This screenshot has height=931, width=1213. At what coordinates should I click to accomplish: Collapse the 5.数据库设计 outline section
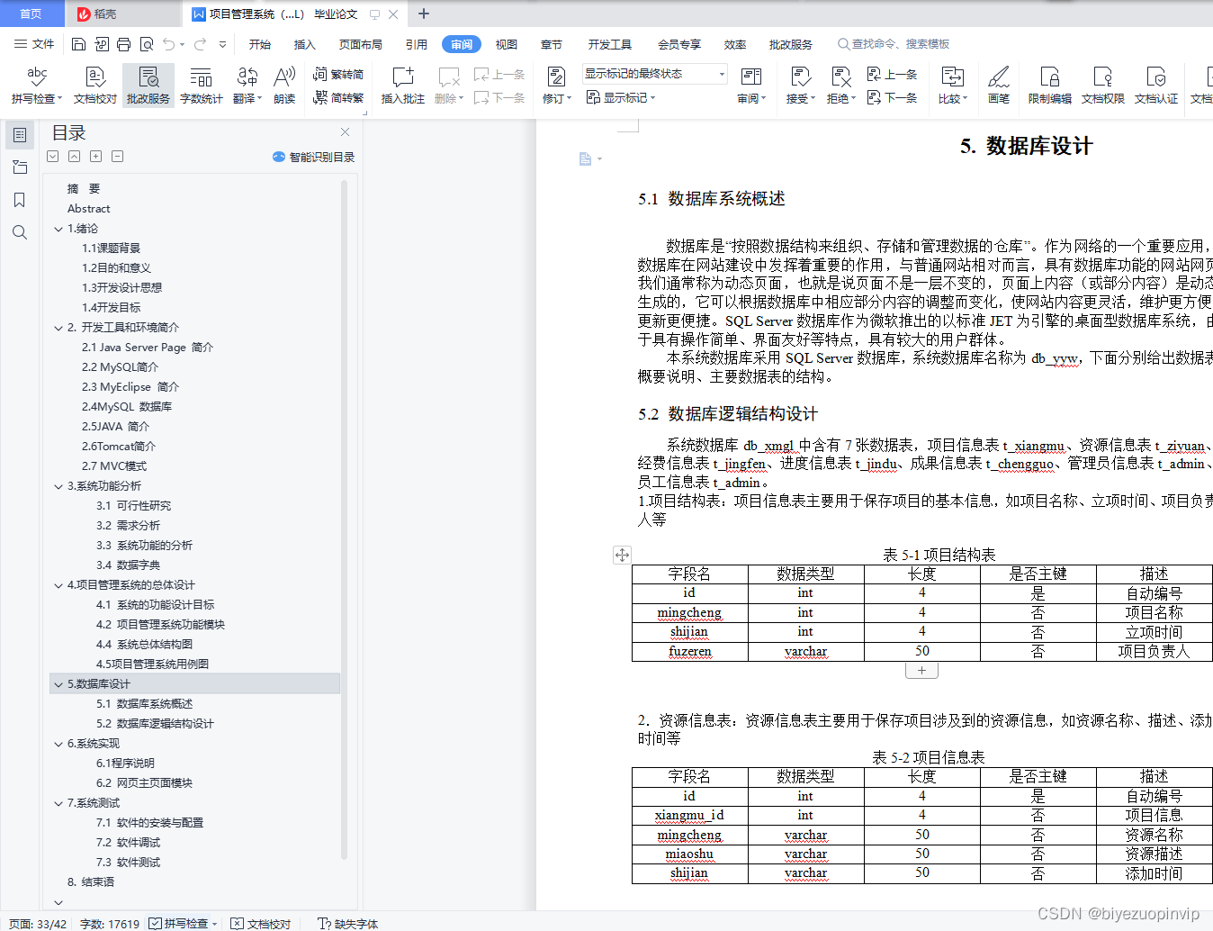[58, 683]
